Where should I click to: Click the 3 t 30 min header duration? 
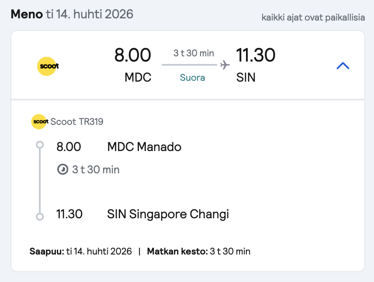point(194,53)
